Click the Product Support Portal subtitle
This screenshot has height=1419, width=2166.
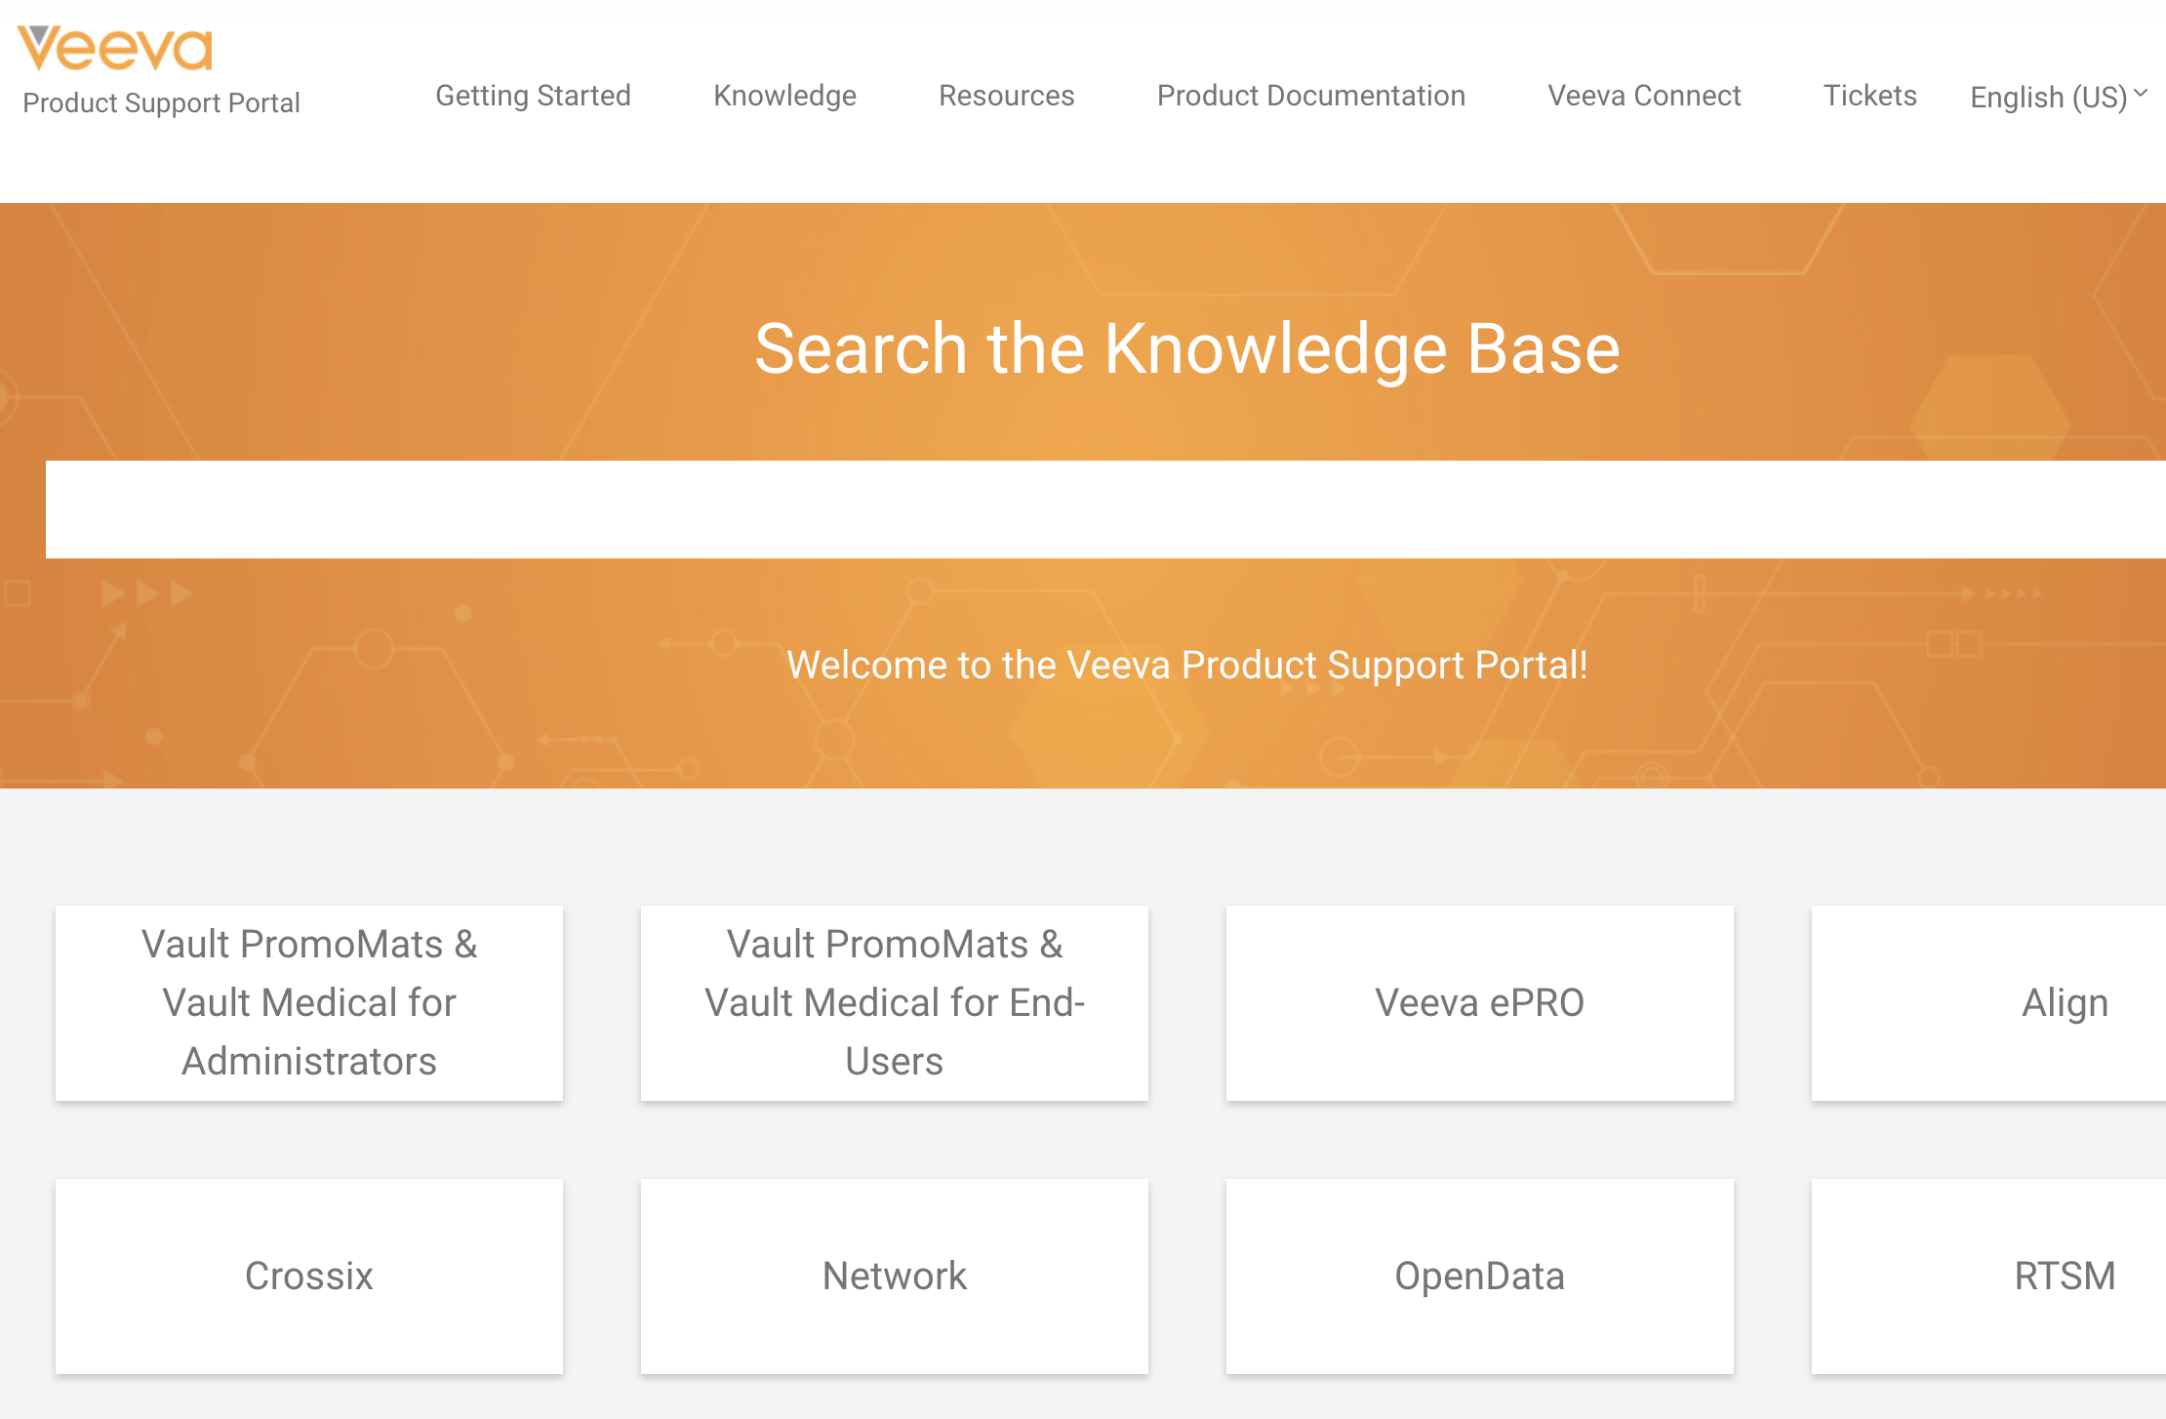click(161, 102)
